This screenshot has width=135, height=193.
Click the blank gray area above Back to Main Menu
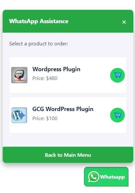[68, 140]
